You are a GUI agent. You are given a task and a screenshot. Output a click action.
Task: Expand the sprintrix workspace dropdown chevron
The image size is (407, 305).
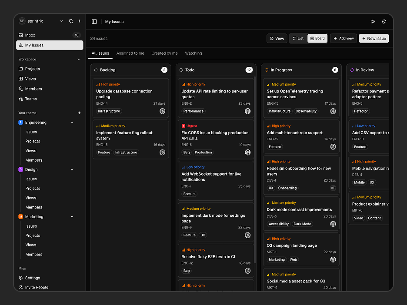pos(61,21)
